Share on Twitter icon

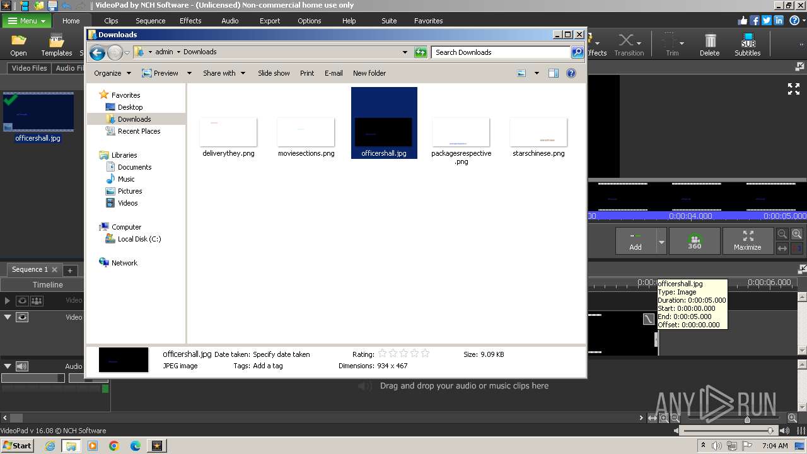click(x=767, y=20)
